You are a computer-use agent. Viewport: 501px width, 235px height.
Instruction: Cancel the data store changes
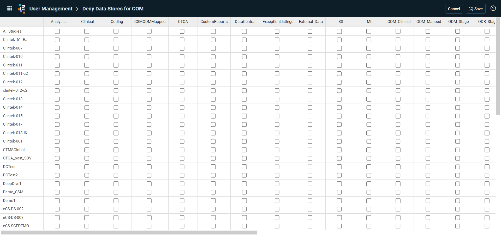(454, 9)
